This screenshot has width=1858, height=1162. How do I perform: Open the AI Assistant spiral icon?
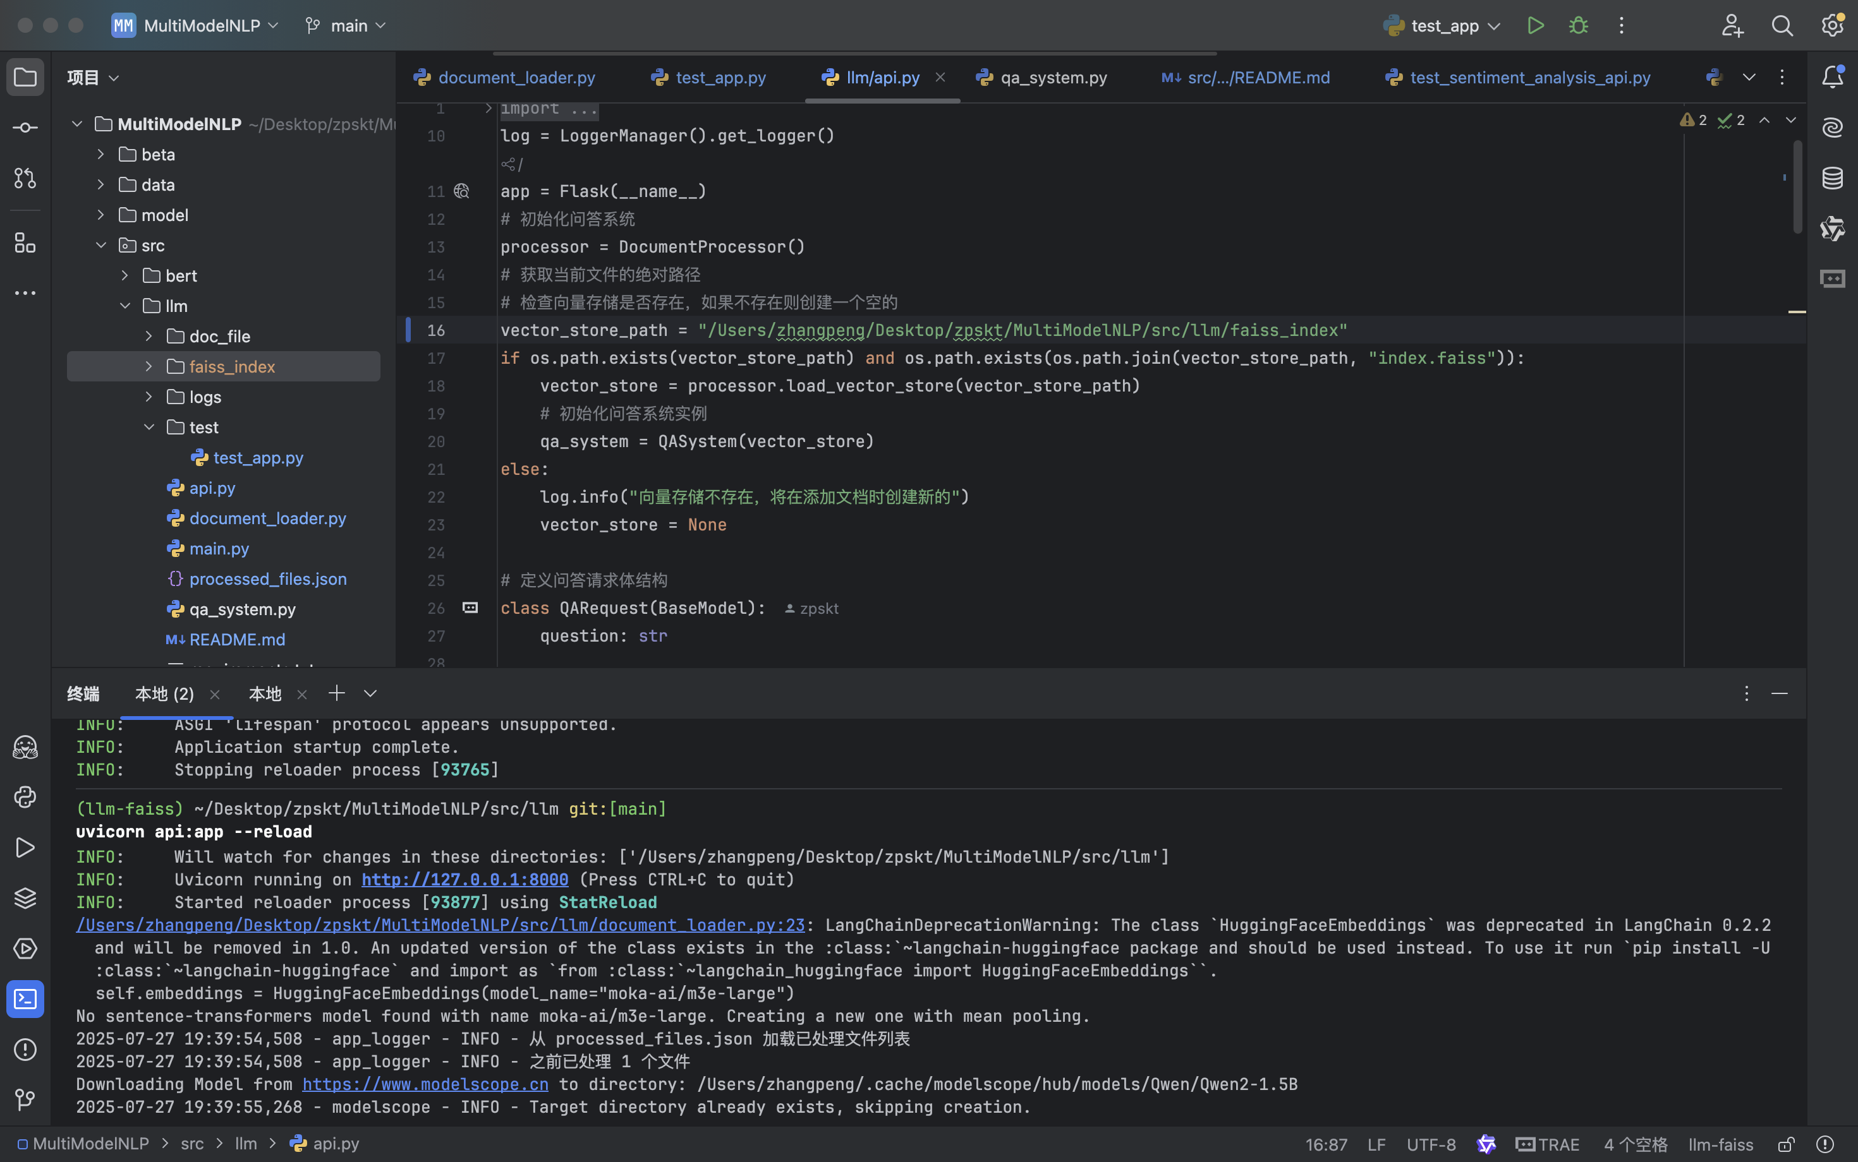[x=1833, y=128]
